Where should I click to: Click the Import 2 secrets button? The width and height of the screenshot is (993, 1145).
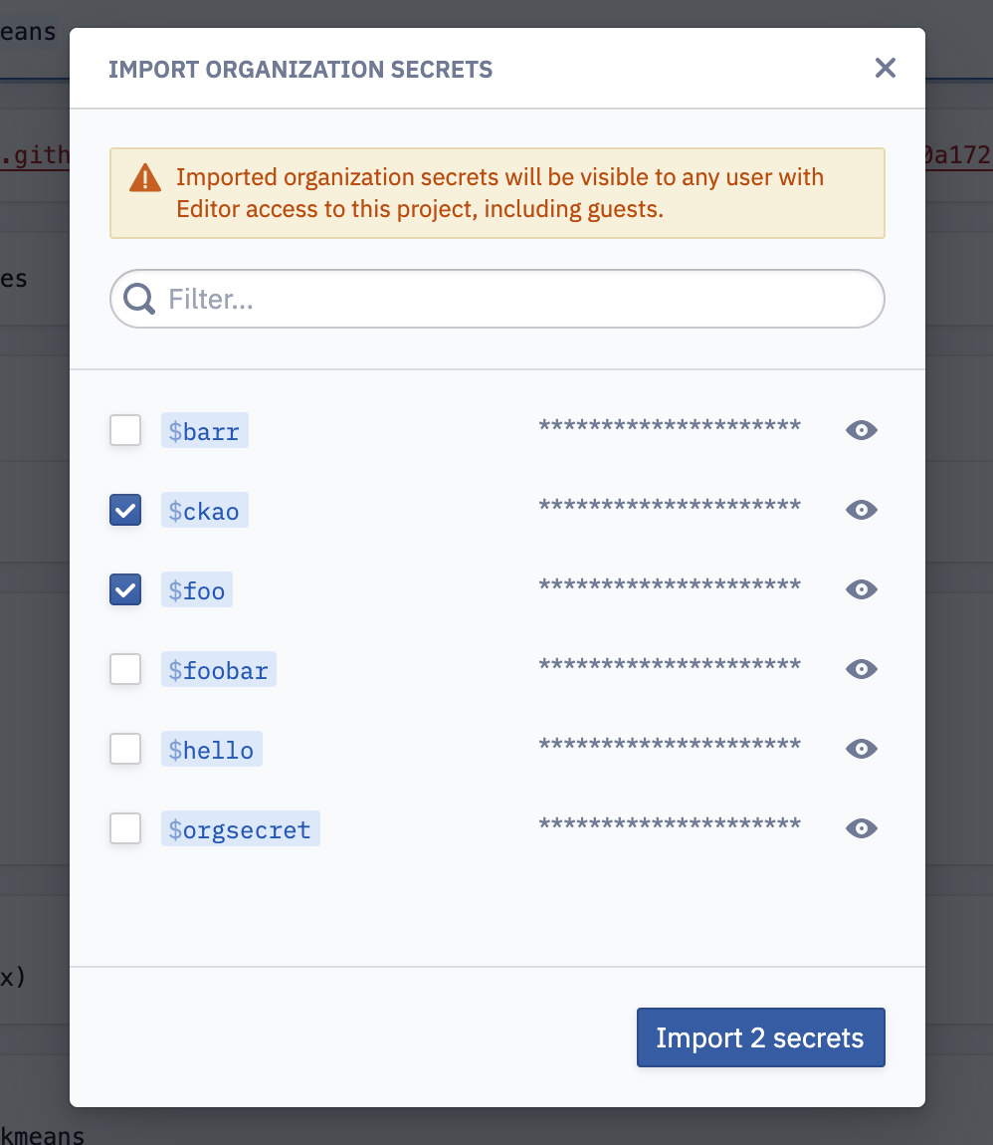(x=760, y=1037)
